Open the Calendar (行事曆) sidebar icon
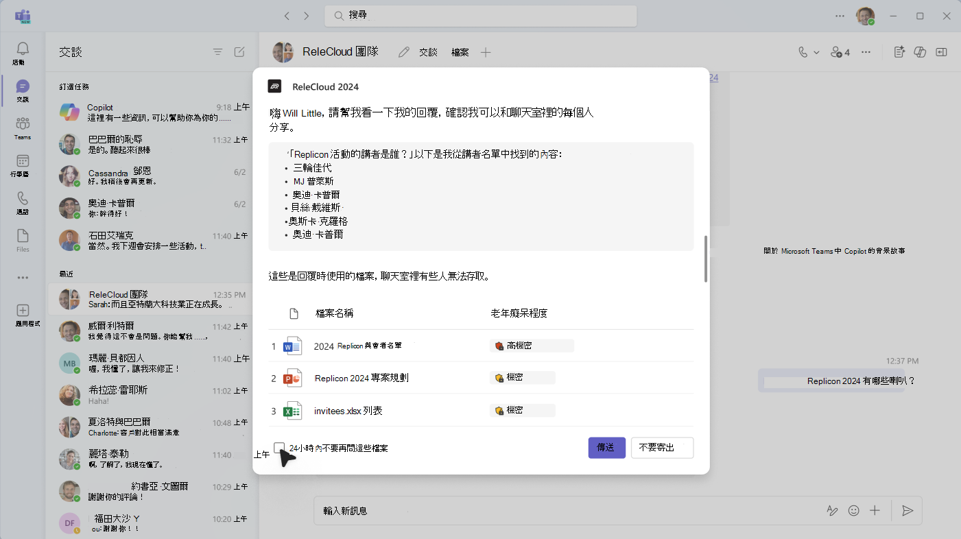The width and height of the screenshot is (961, 539). point(23,161)
